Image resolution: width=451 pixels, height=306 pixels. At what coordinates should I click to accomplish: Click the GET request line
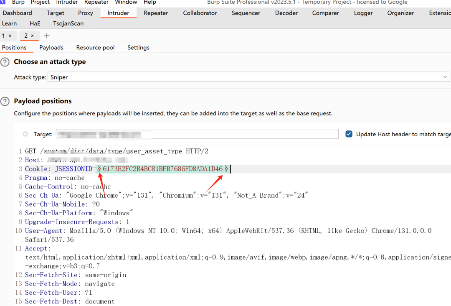(x=117, y=151)
